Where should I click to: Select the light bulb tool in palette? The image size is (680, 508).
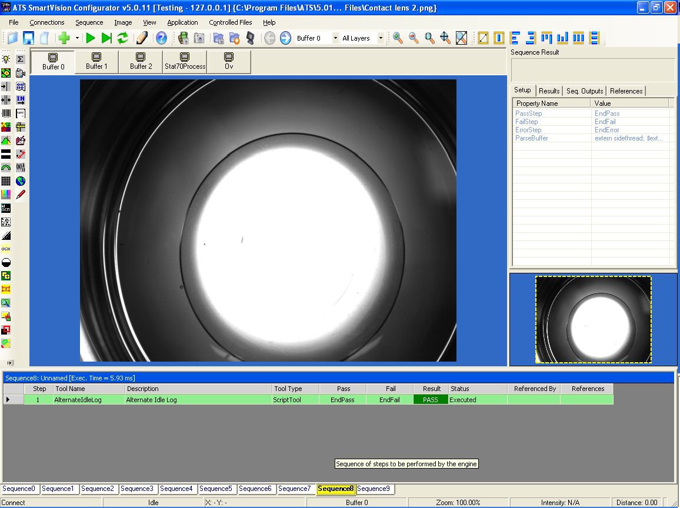tap(6, 59)
